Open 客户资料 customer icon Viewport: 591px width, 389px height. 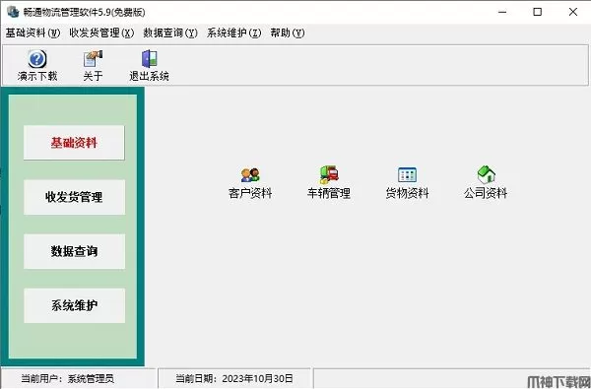[250, 175]
